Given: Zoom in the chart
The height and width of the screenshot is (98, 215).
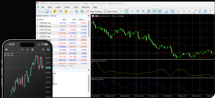Looking at the screenshot, I should point(138,11).
